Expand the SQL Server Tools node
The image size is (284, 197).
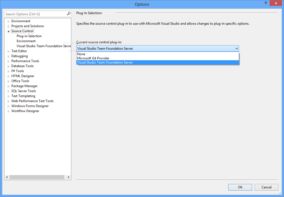8,91
